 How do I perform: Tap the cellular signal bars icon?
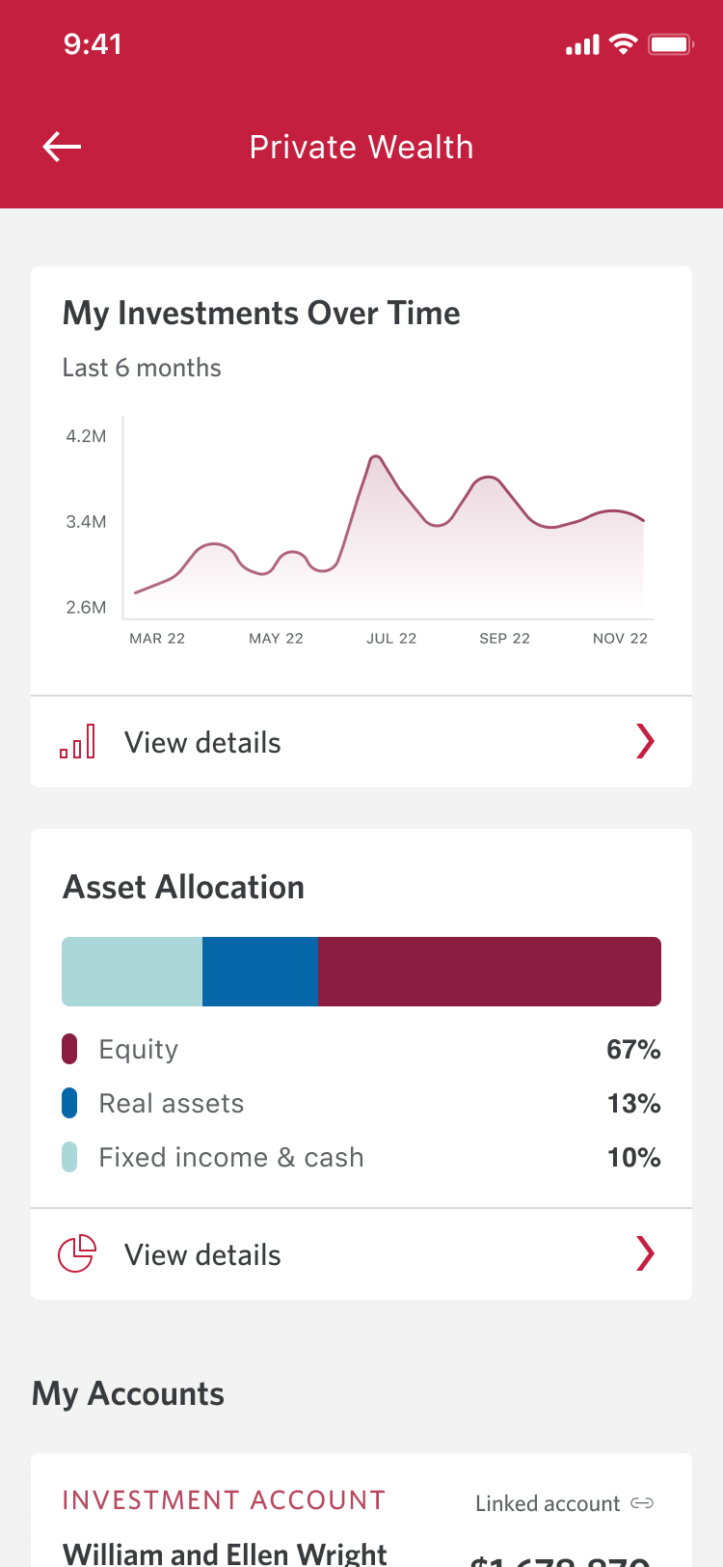click(x=582, y=44)
